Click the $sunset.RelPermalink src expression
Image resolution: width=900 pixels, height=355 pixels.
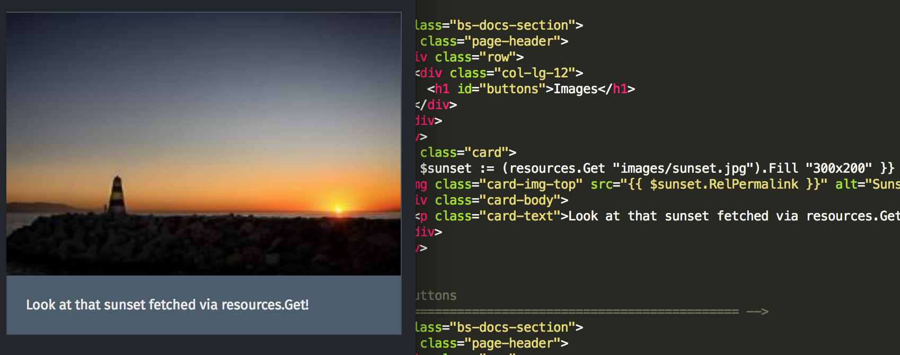tap(724, 184)
